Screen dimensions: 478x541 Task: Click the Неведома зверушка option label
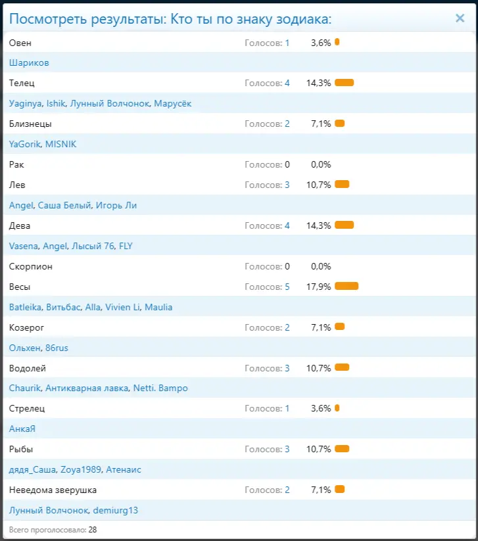pos(53,490)
